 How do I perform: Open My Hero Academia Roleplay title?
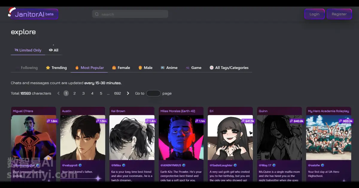(x=328, y=111)
